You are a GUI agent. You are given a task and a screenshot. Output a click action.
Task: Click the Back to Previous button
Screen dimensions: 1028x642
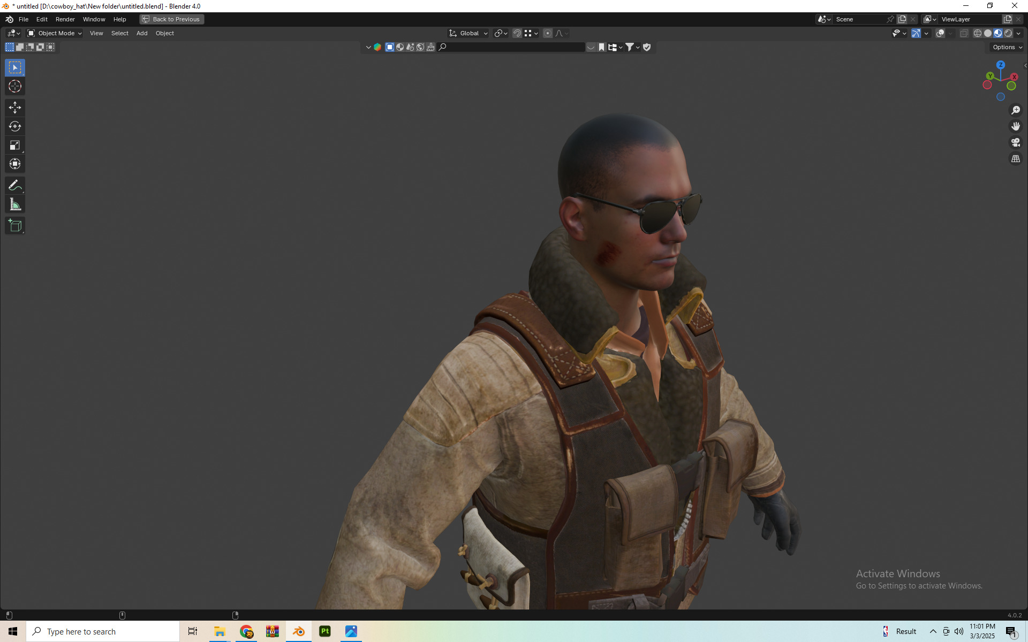pos(172,19)
